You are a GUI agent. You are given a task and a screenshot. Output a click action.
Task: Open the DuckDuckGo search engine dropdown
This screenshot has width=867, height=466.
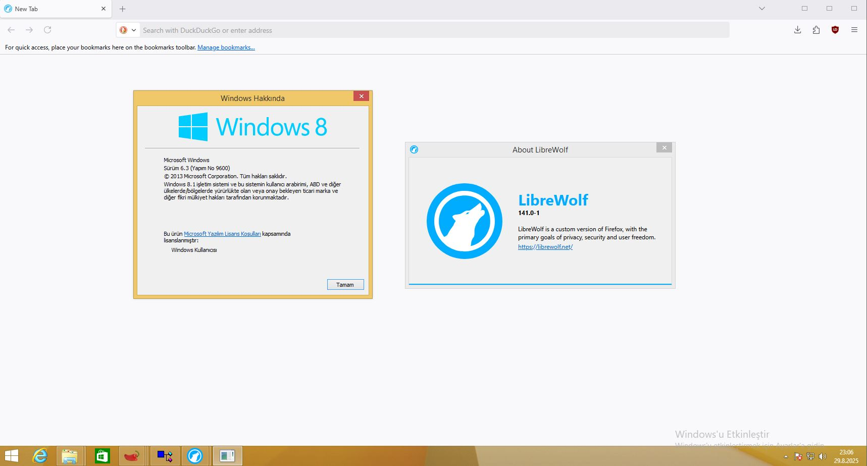[128, 30]
